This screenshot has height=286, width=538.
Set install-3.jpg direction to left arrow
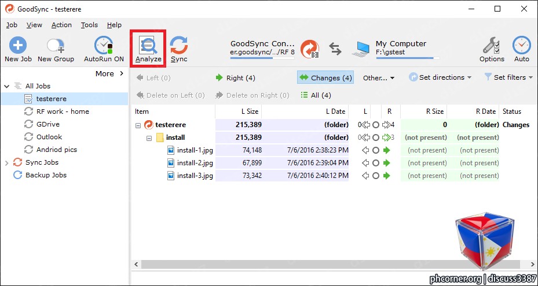(x=366, y=176)
